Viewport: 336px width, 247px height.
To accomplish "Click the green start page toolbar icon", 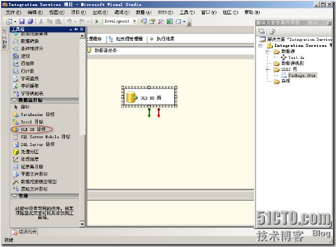I will [170, 21].
